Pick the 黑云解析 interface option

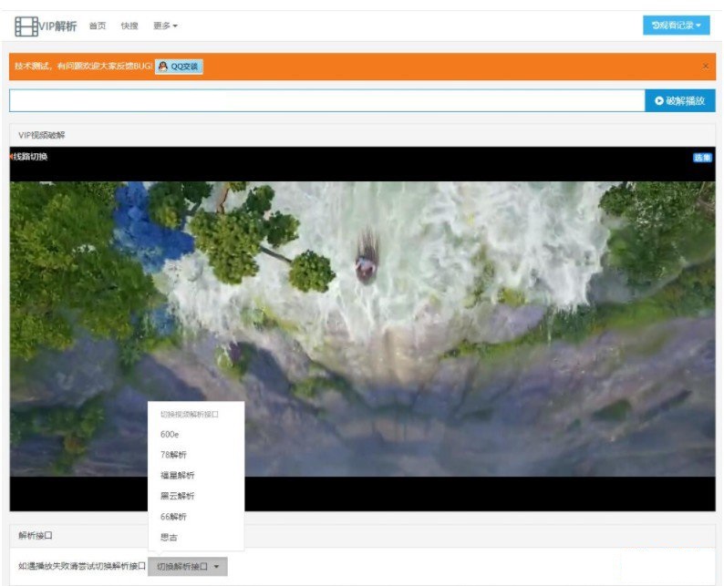177,496
